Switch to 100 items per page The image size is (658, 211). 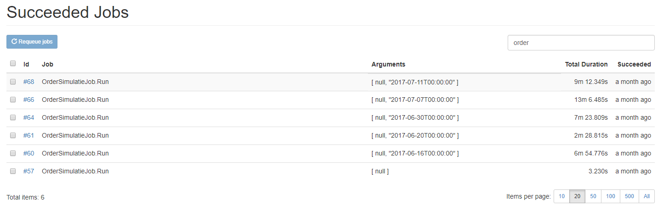(x=610, y=196)
